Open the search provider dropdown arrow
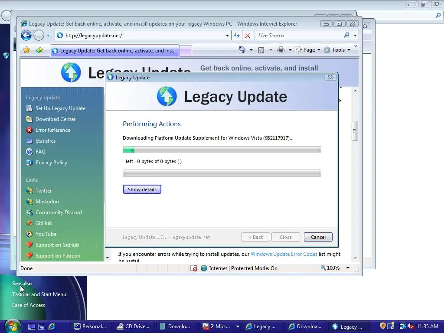This screenshot has height=333, width=444. point(356,36)
